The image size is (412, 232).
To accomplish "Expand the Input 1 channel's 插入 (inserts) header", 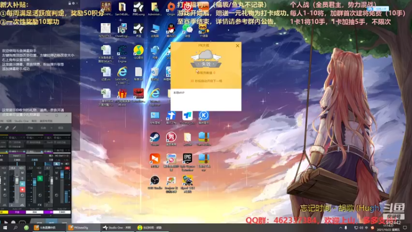I will pos(16,138).
